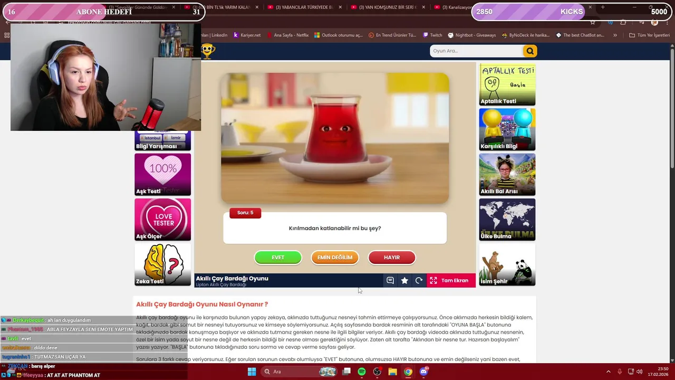The height and width of the screenshot is (380, 675).
Task: Click the Akıllı Çay Bardağı Oyunu title
Action: 232,278
